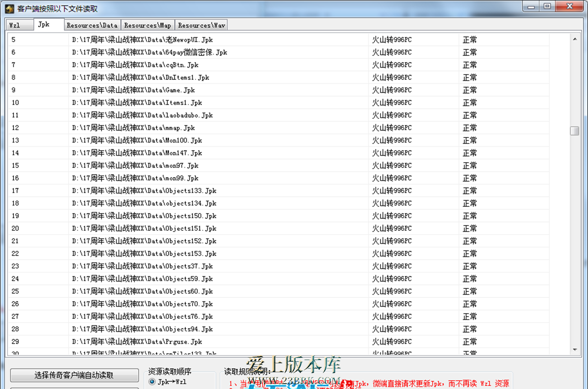
Task: Open the Resources\Data tab
Action: click(92, 25)
